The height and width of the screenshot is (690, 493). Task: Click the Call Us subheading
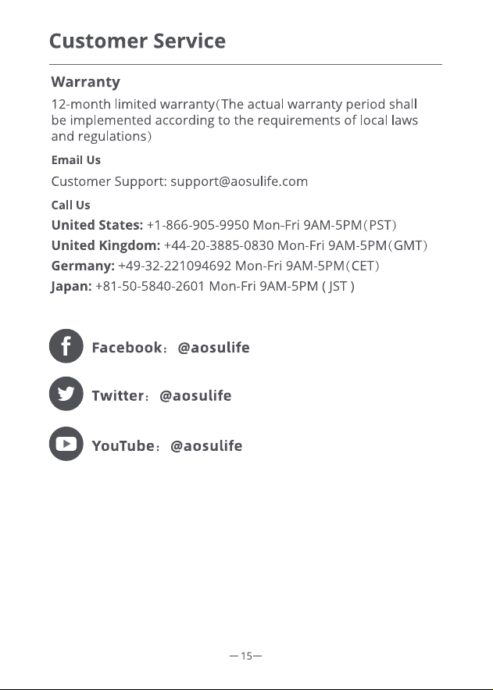(x=71, y=205)
